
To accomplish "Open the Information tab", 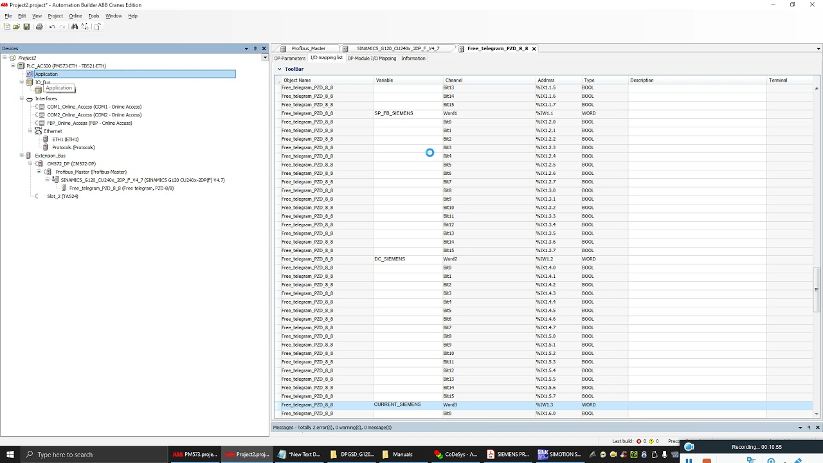I will point(413,59).
